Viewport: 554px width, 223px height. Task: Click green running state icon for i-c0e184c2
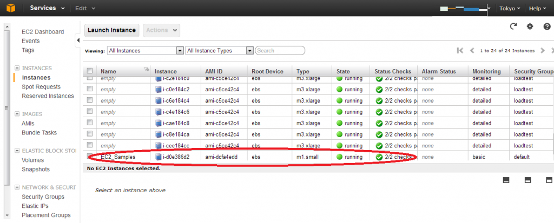[x=340, y=89]
